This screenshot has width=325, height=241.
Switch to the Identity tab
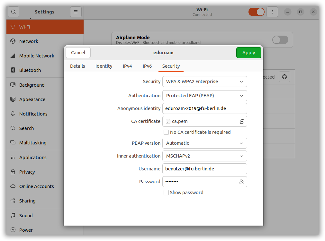point(104,66)
